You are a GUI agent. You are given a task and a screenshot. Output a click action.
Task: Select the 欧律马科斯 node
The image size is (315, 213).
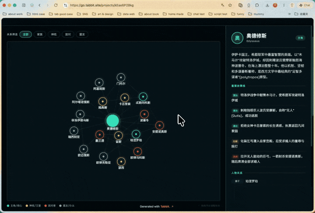(x=138, y=152)
